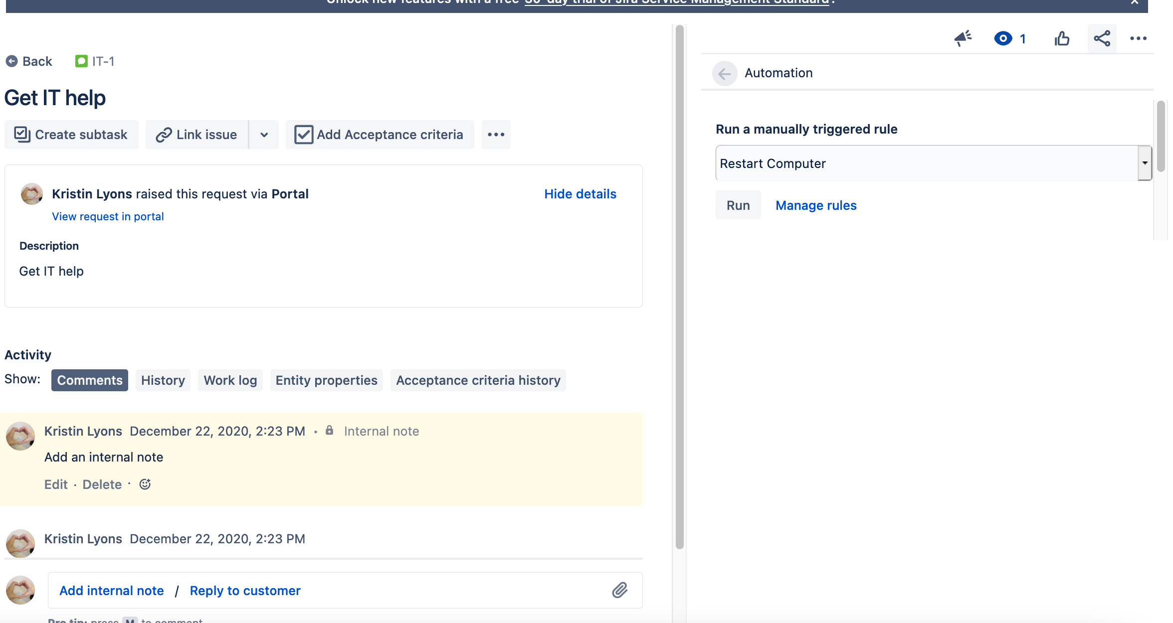Select the Reply to customer tab

click(244, 590)
